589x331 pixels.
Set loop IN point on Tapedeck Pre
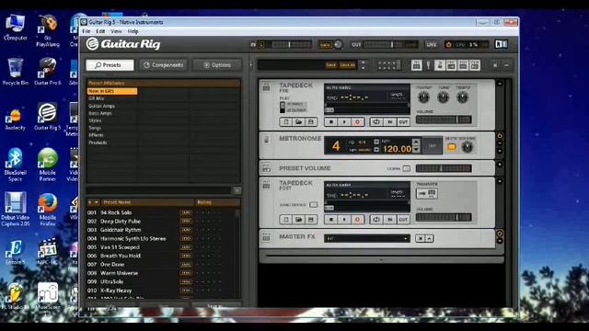[390, 122]
